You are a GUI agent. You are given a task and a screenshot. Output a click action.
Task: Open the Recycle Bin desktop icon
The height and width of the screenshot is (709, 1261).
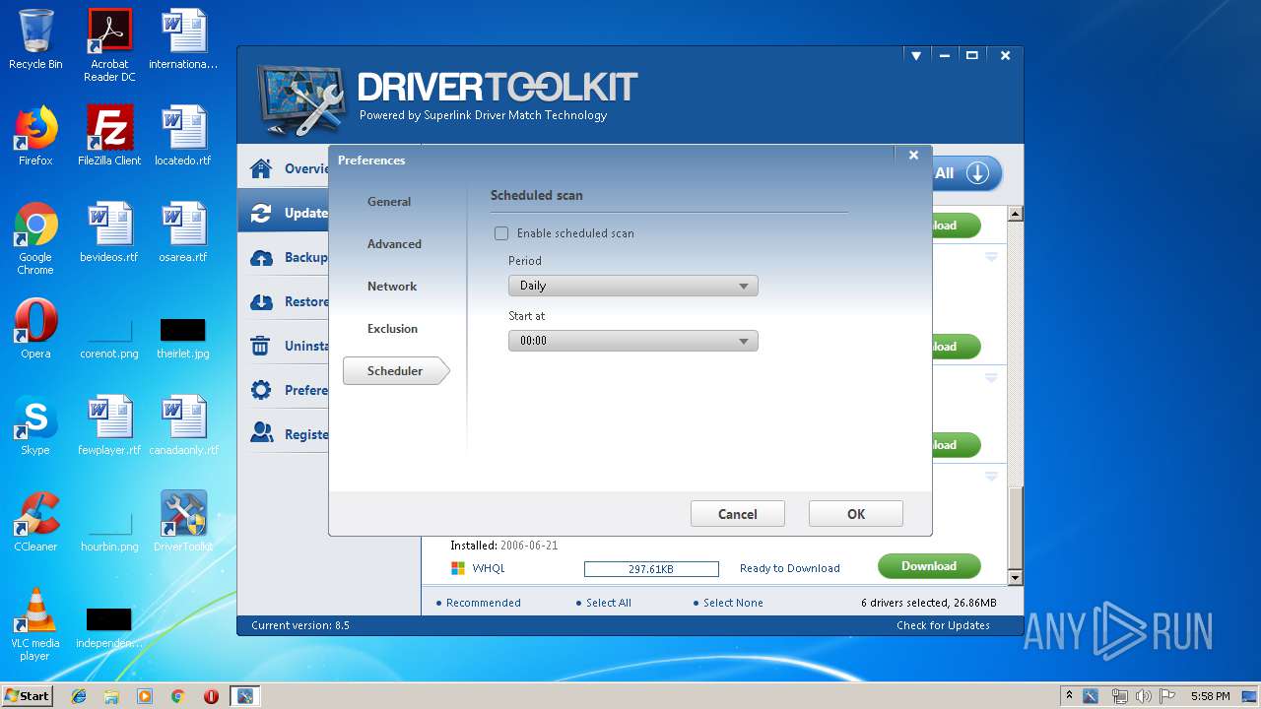35,39
